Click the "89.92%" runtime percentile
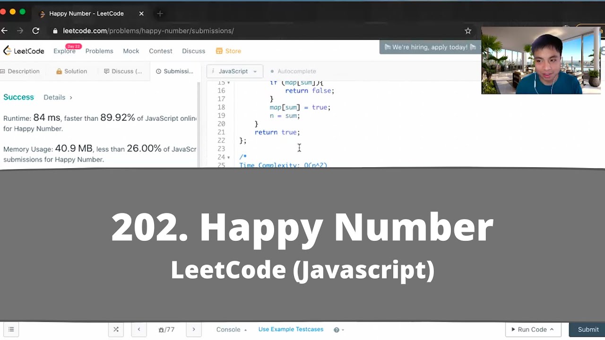The height and width of the screenshot is (340, 605). tap(118, 118)
